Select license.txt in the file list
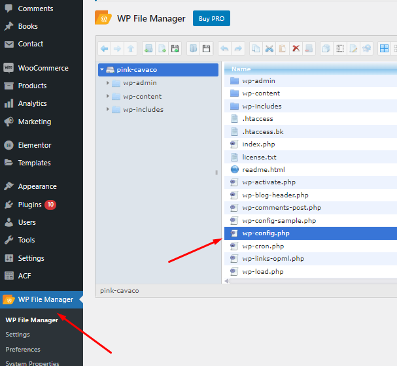Viewport: 397px width, 366px height. tap(311, 157)
